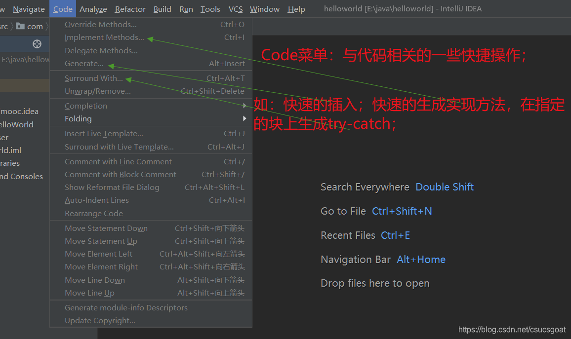Open the VCS menu
This screenshot has height=339, width=571.
[236, 9]
